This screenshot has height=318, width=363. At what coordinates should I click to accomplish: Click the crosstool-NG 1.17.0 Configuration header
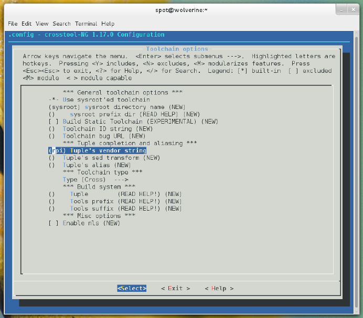[x=87, y=35]
